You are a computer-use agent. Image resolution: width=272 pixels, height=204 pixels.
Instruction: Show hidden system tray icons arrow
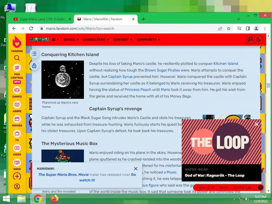(x=234, y=199)
